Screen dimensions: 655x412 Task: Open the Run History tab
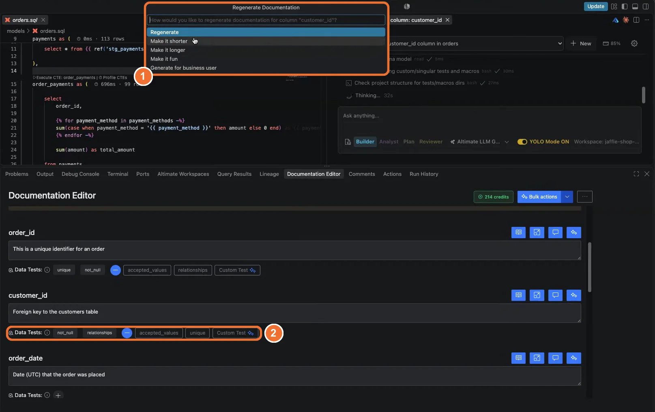[x=424, y=174]
